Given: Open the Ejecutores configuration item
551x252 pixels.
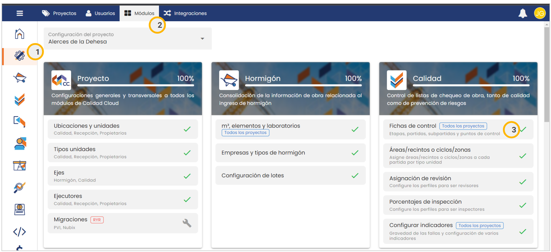Looking at the screenshot, I should 123,199.
